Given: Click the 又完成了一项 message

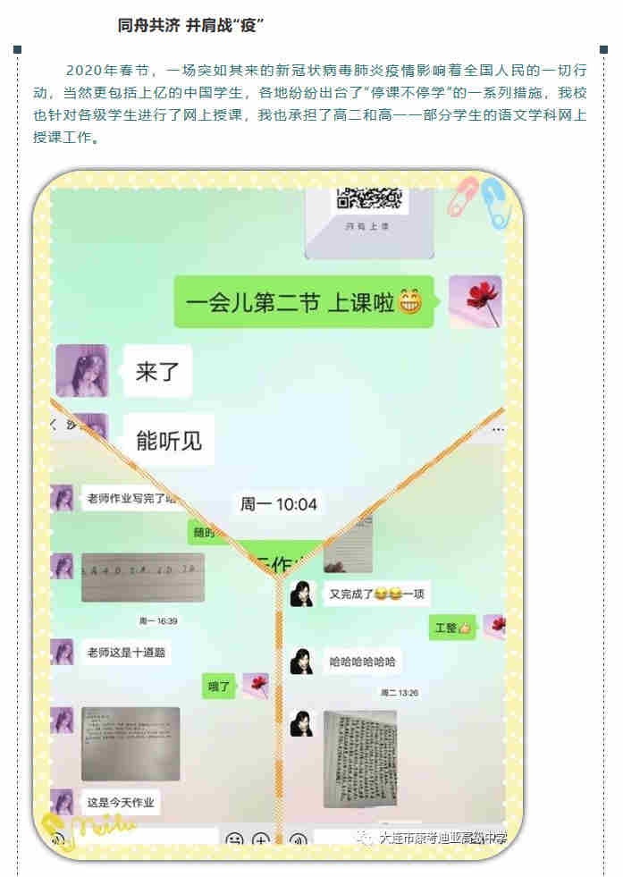Looking at the screenshot, I should (376, 594).
